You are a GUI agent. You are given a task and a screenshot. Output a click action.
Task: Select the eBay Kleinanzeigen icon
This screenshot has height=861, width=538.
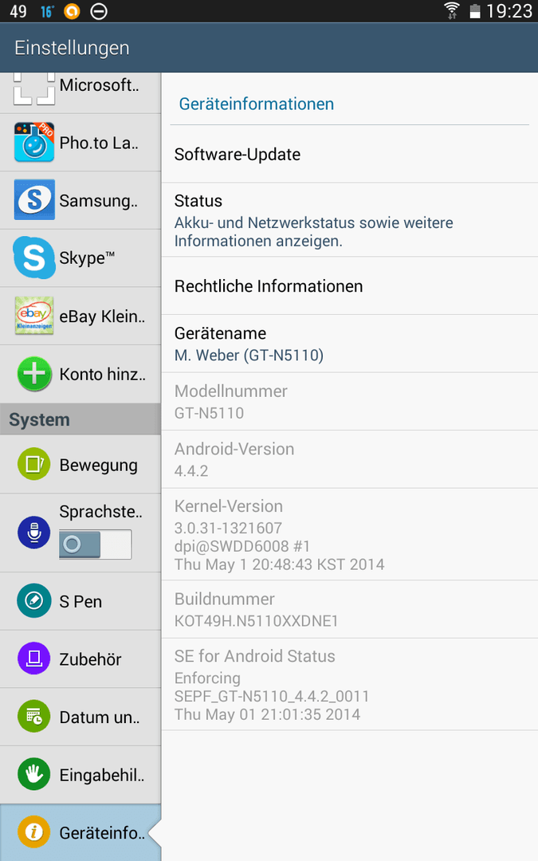tap(34, 315)
